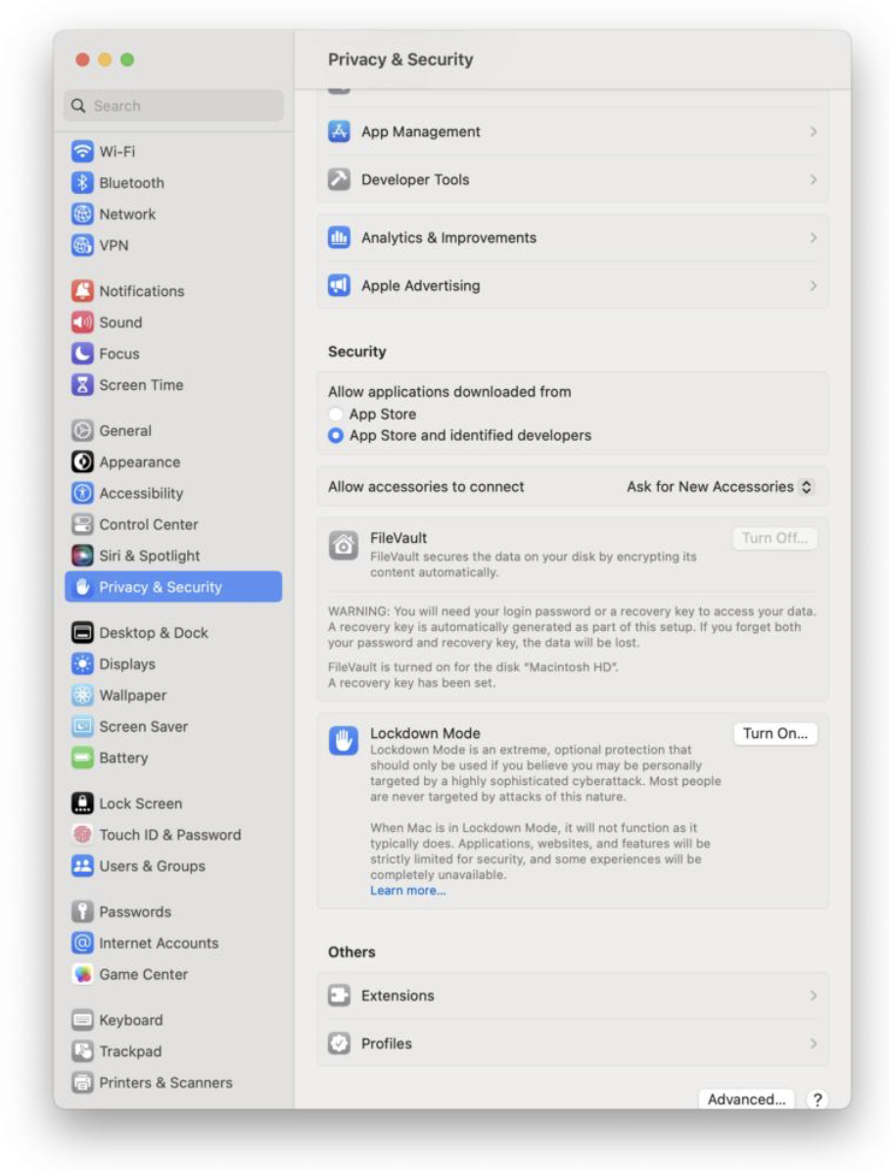
Task: Open the Game Center icon
Action: pos(82,974)
